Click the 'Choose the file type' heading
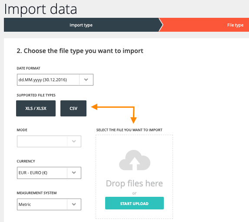 coord(80,51)
